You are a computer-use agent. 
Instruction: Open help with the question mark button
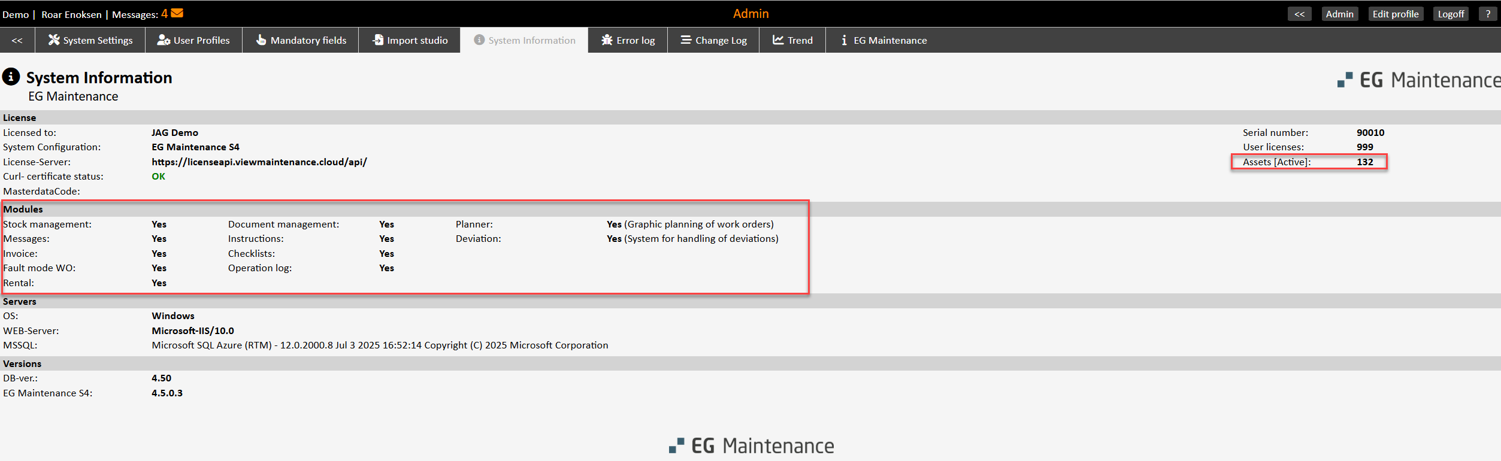point(1487,14)
